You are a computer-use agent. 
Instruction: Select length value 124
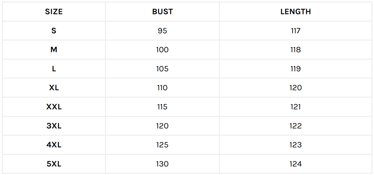(295, 164)
